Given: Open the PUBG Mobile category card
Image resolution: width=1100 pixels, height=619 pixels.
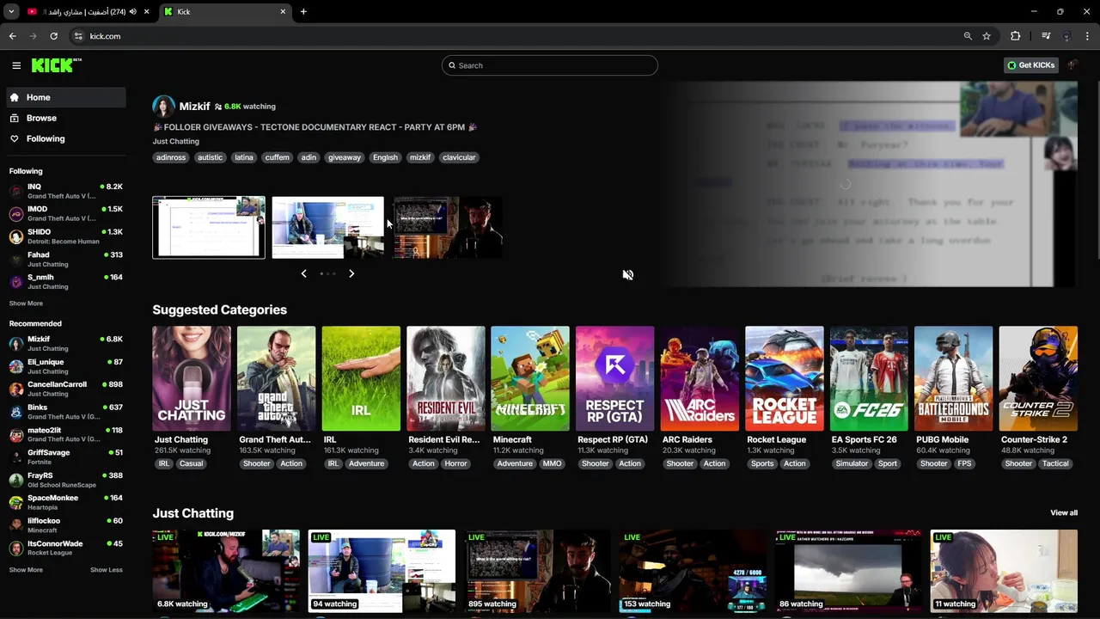Looking at the screenshot, I should 953,378.
